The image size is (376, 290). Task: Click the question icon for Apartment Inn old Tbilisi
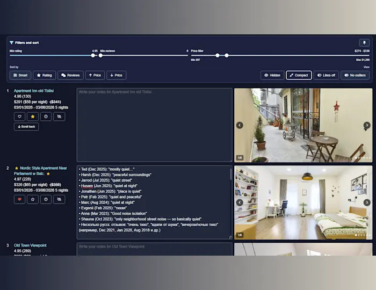coord(46,117)
